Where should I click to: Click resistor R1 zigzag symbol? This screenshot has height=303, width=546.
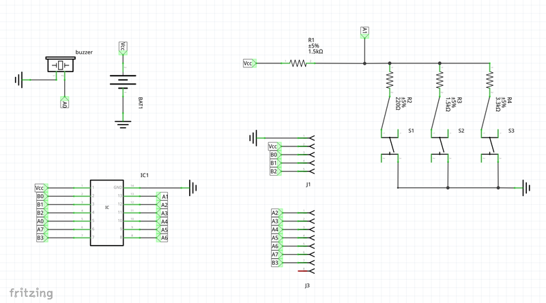(x=298, y=63)
